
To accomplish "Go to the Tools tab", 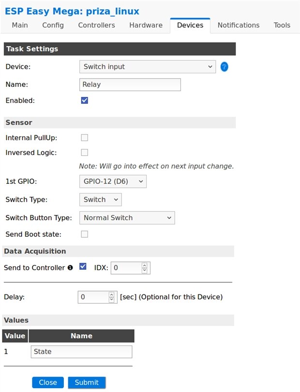I will [x=282, y=25].
